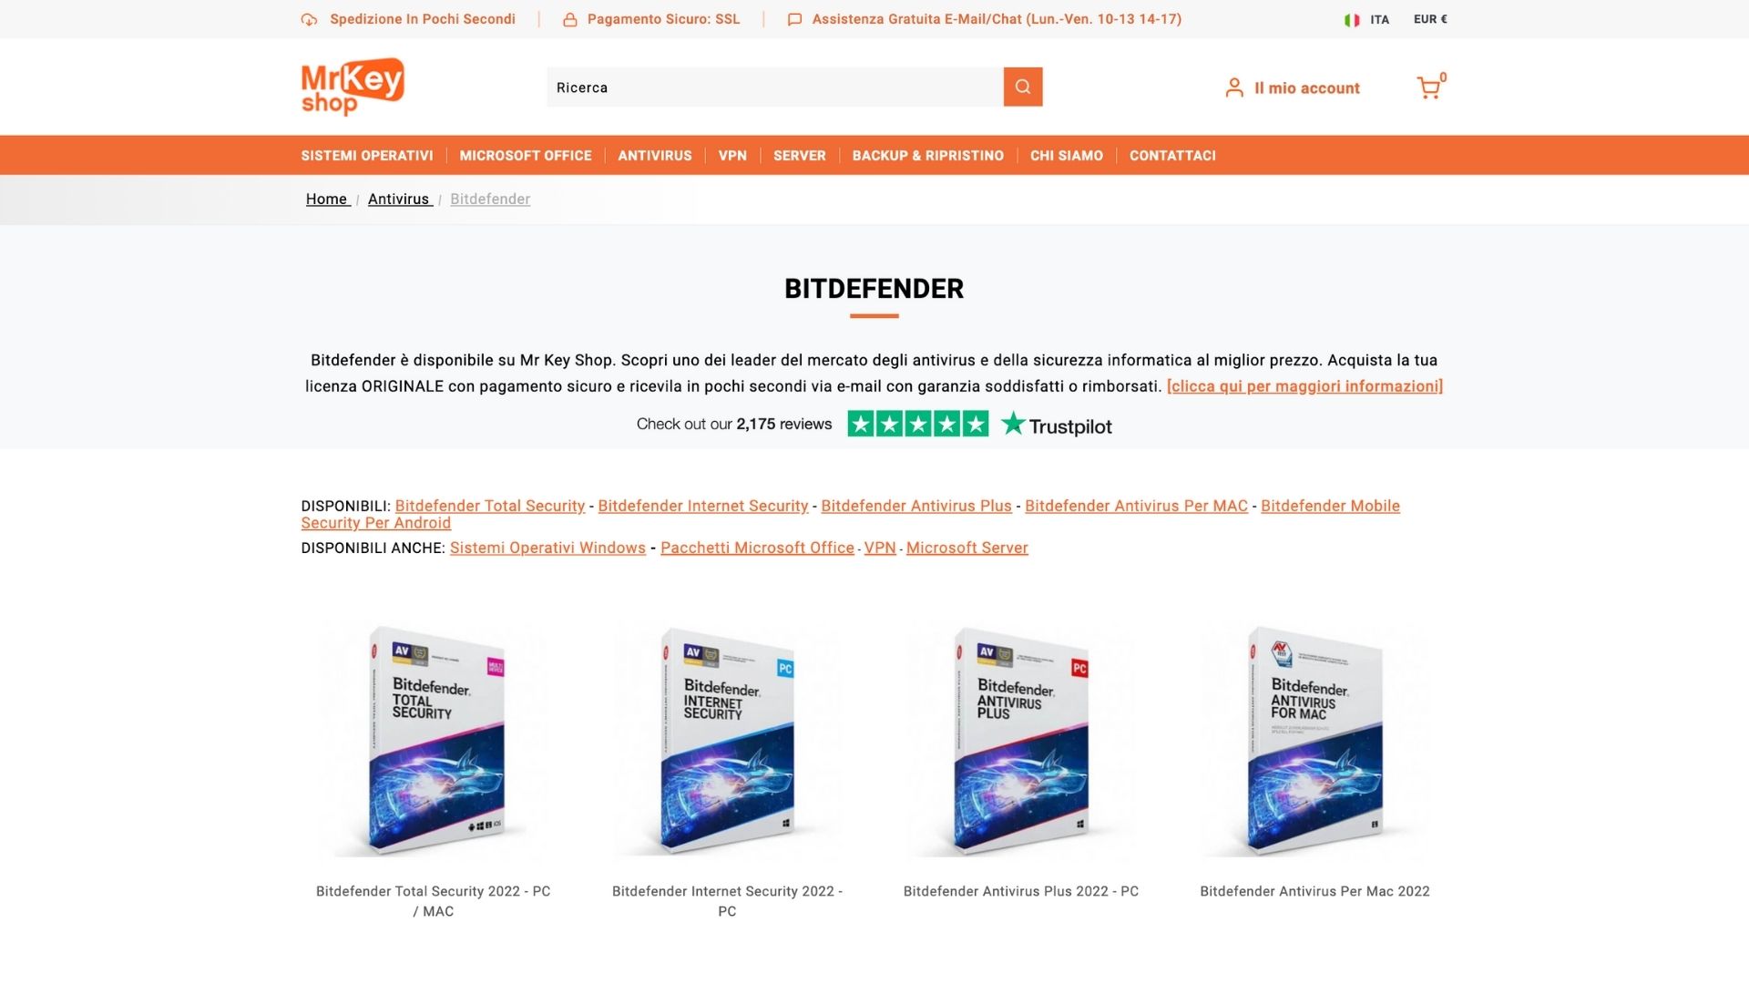Open the shopping cart icon
The width and height of the screenshot is (1749, 984).
[1428, 87]
